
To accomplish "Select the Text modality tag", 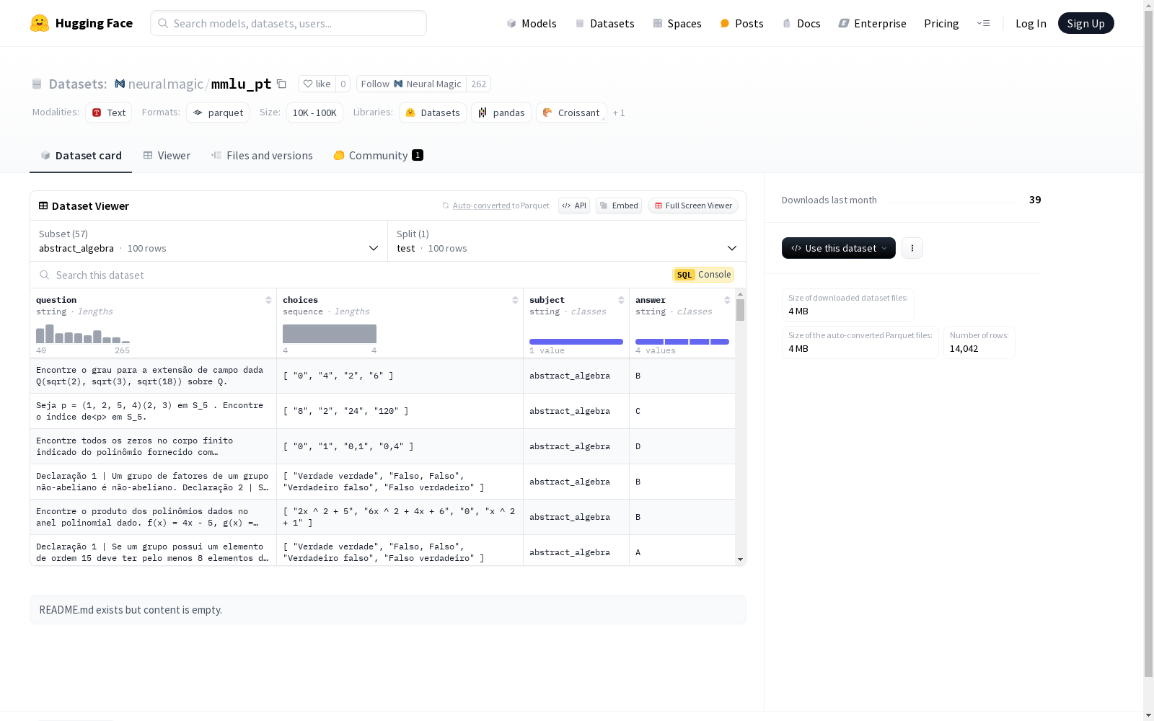I will 109,112.
